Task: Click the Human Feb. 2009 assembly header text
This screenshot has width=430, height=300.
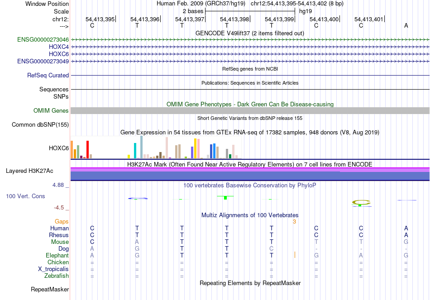Action: [202, 4]
